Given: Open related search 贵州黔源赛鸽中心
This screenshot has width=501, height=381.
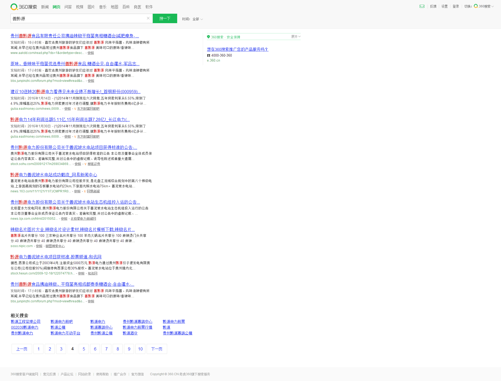Looking at the screenshot, I should [137, 322].
